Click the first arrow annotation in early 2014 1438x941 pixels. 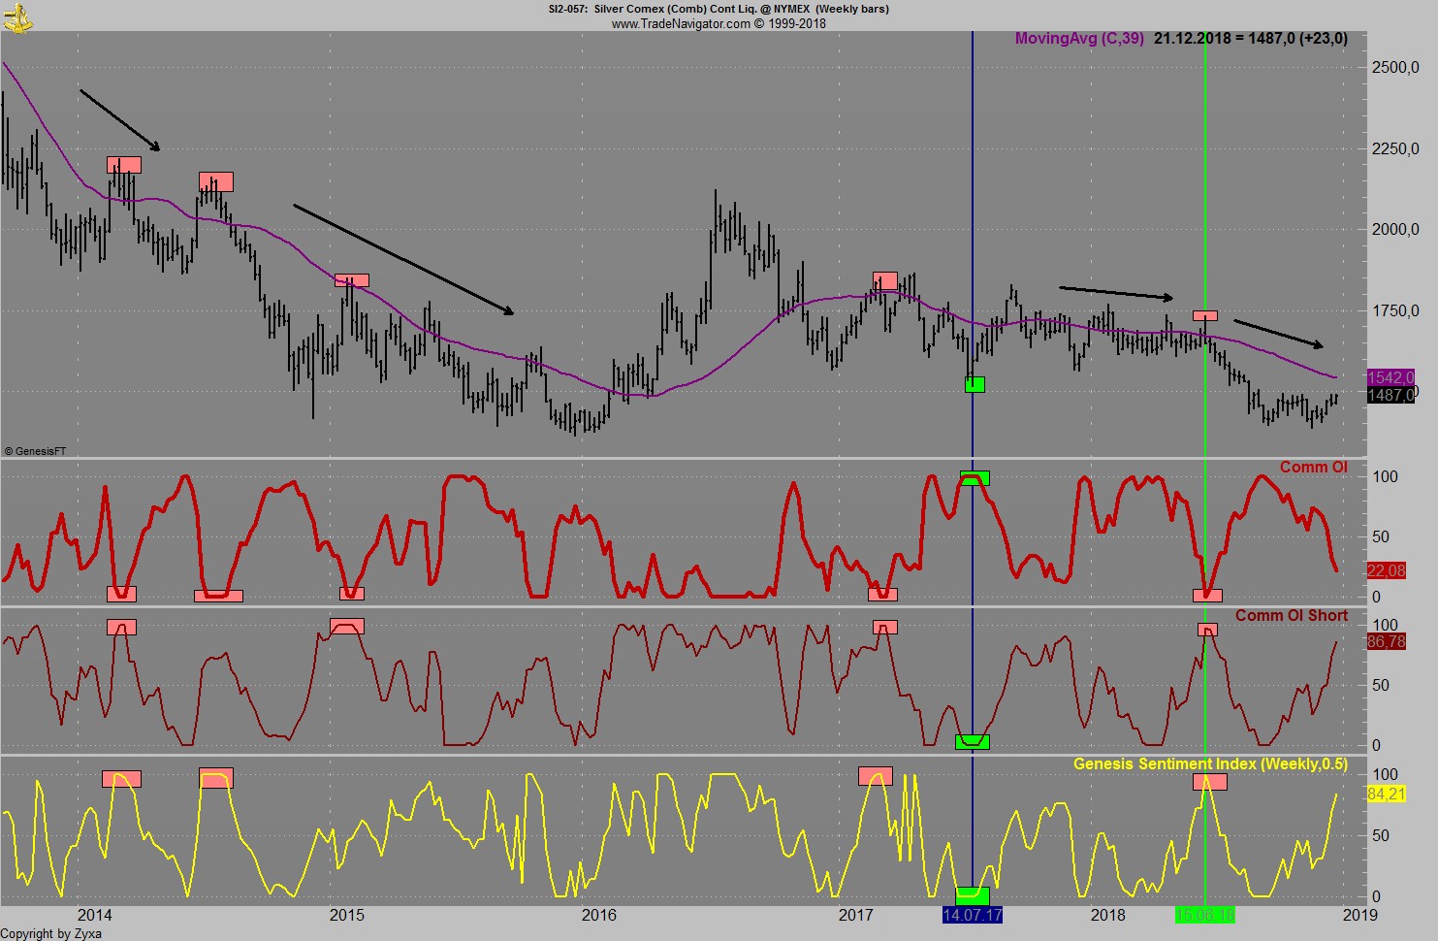point(119,120)
